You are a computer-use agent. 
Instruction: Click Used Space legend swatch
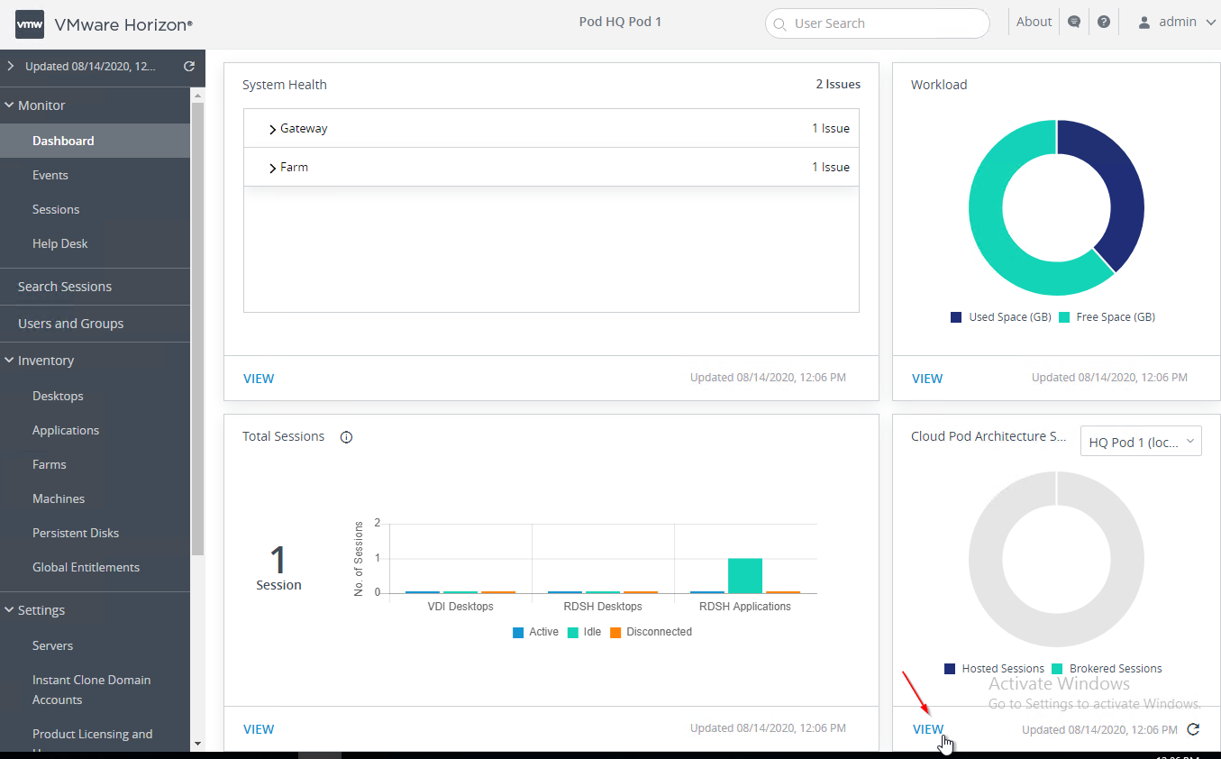(956, 317)
